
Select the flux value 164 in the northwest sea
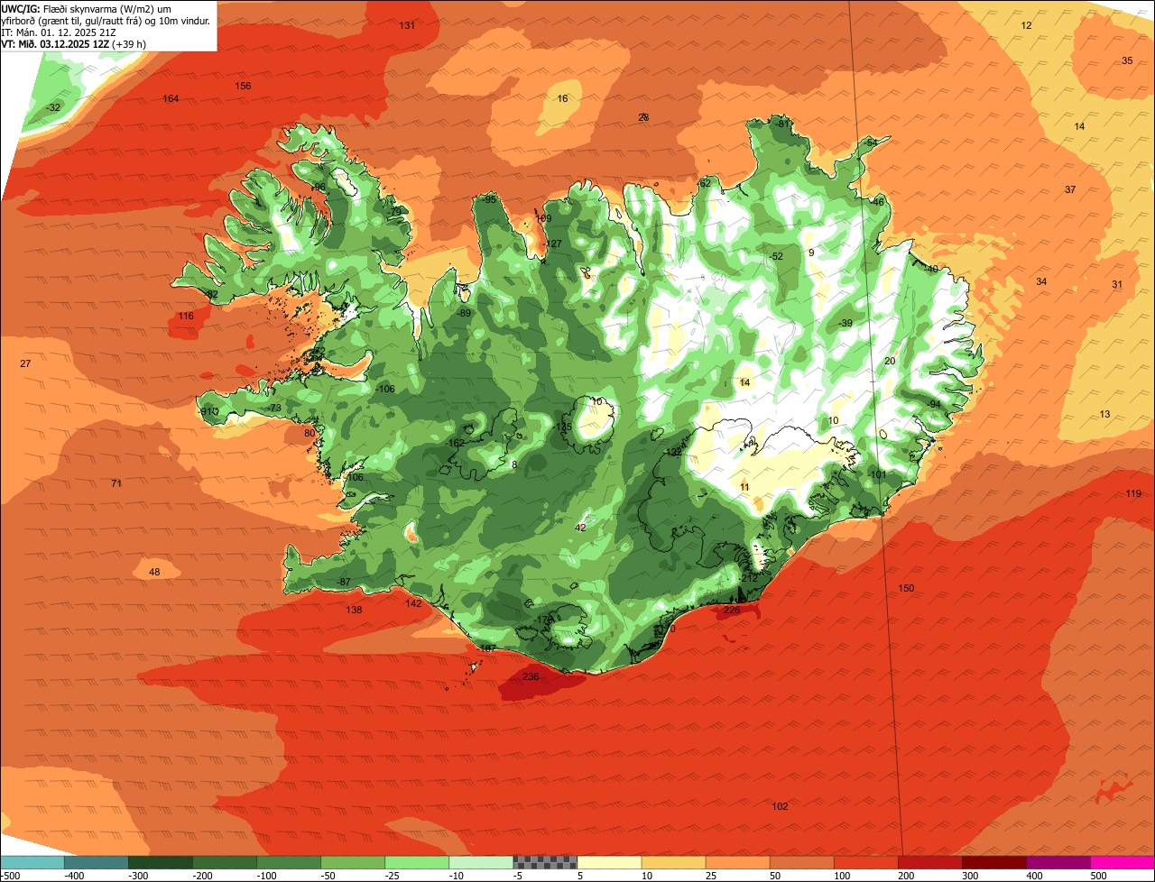171,98
